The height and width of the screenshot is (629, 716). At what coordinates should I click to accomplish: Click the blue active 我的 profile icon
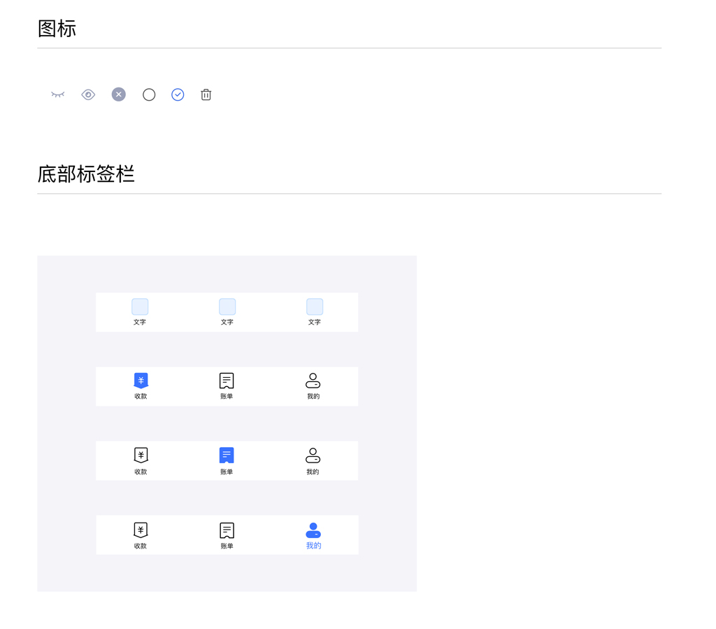[313, 530]
